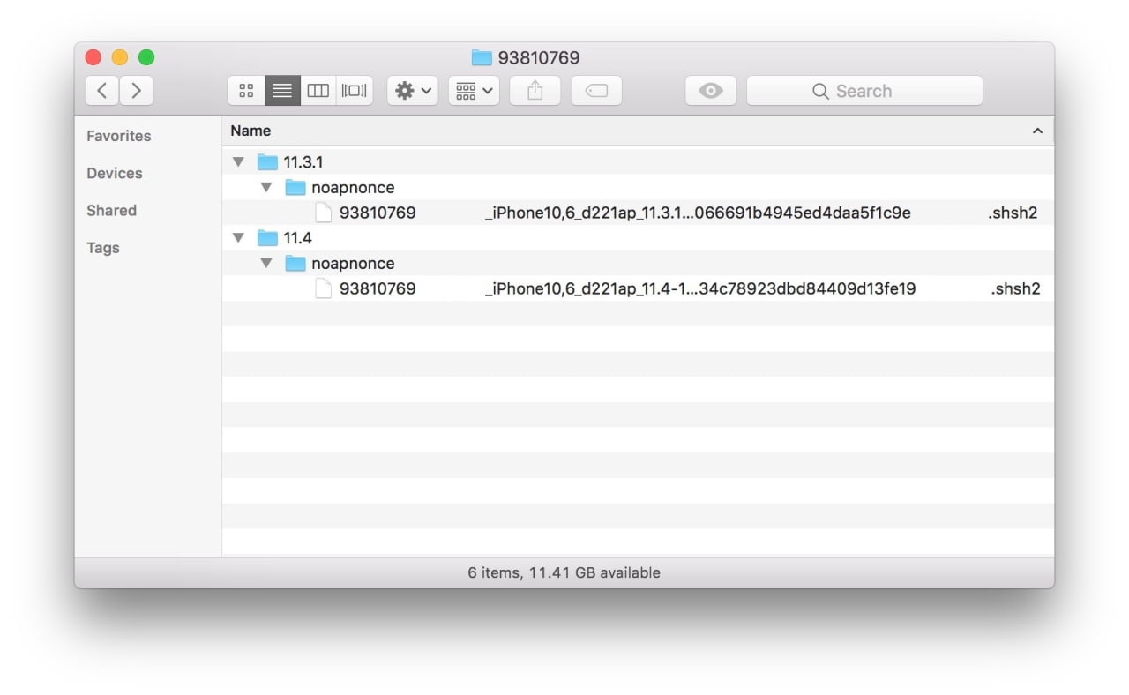The image size is (1129, 695).
Task: Switch to cover flow view
Action: click(355, 91)
